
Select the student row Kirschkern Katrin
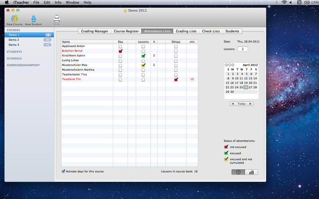(x=130, y=56)
